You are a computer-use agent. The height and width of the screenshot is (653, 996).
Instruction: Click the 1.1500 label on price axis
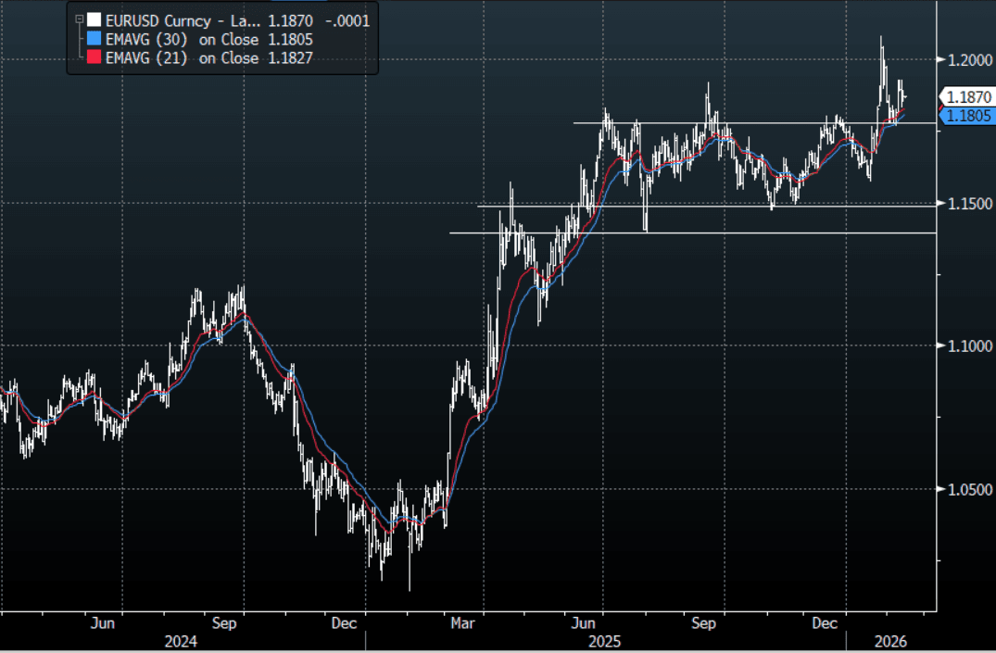click(968, 204)
